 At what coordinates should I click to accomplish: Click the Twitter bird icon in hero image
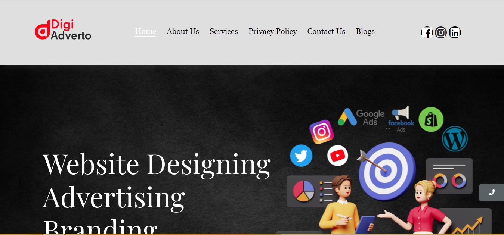[x=301, y=156]
